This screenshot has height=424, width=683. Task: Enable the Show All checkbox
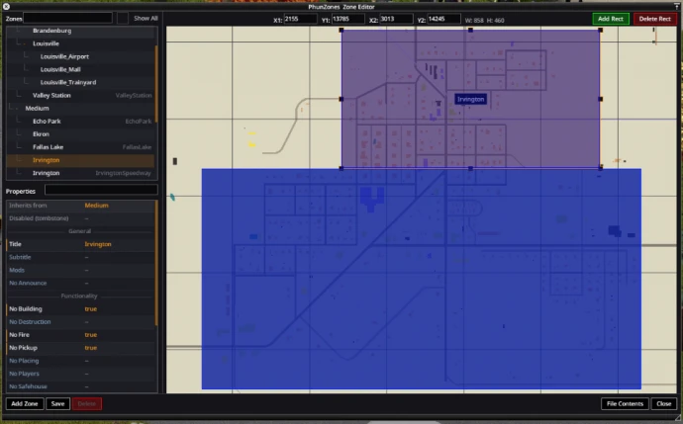(x=123, y=18)
